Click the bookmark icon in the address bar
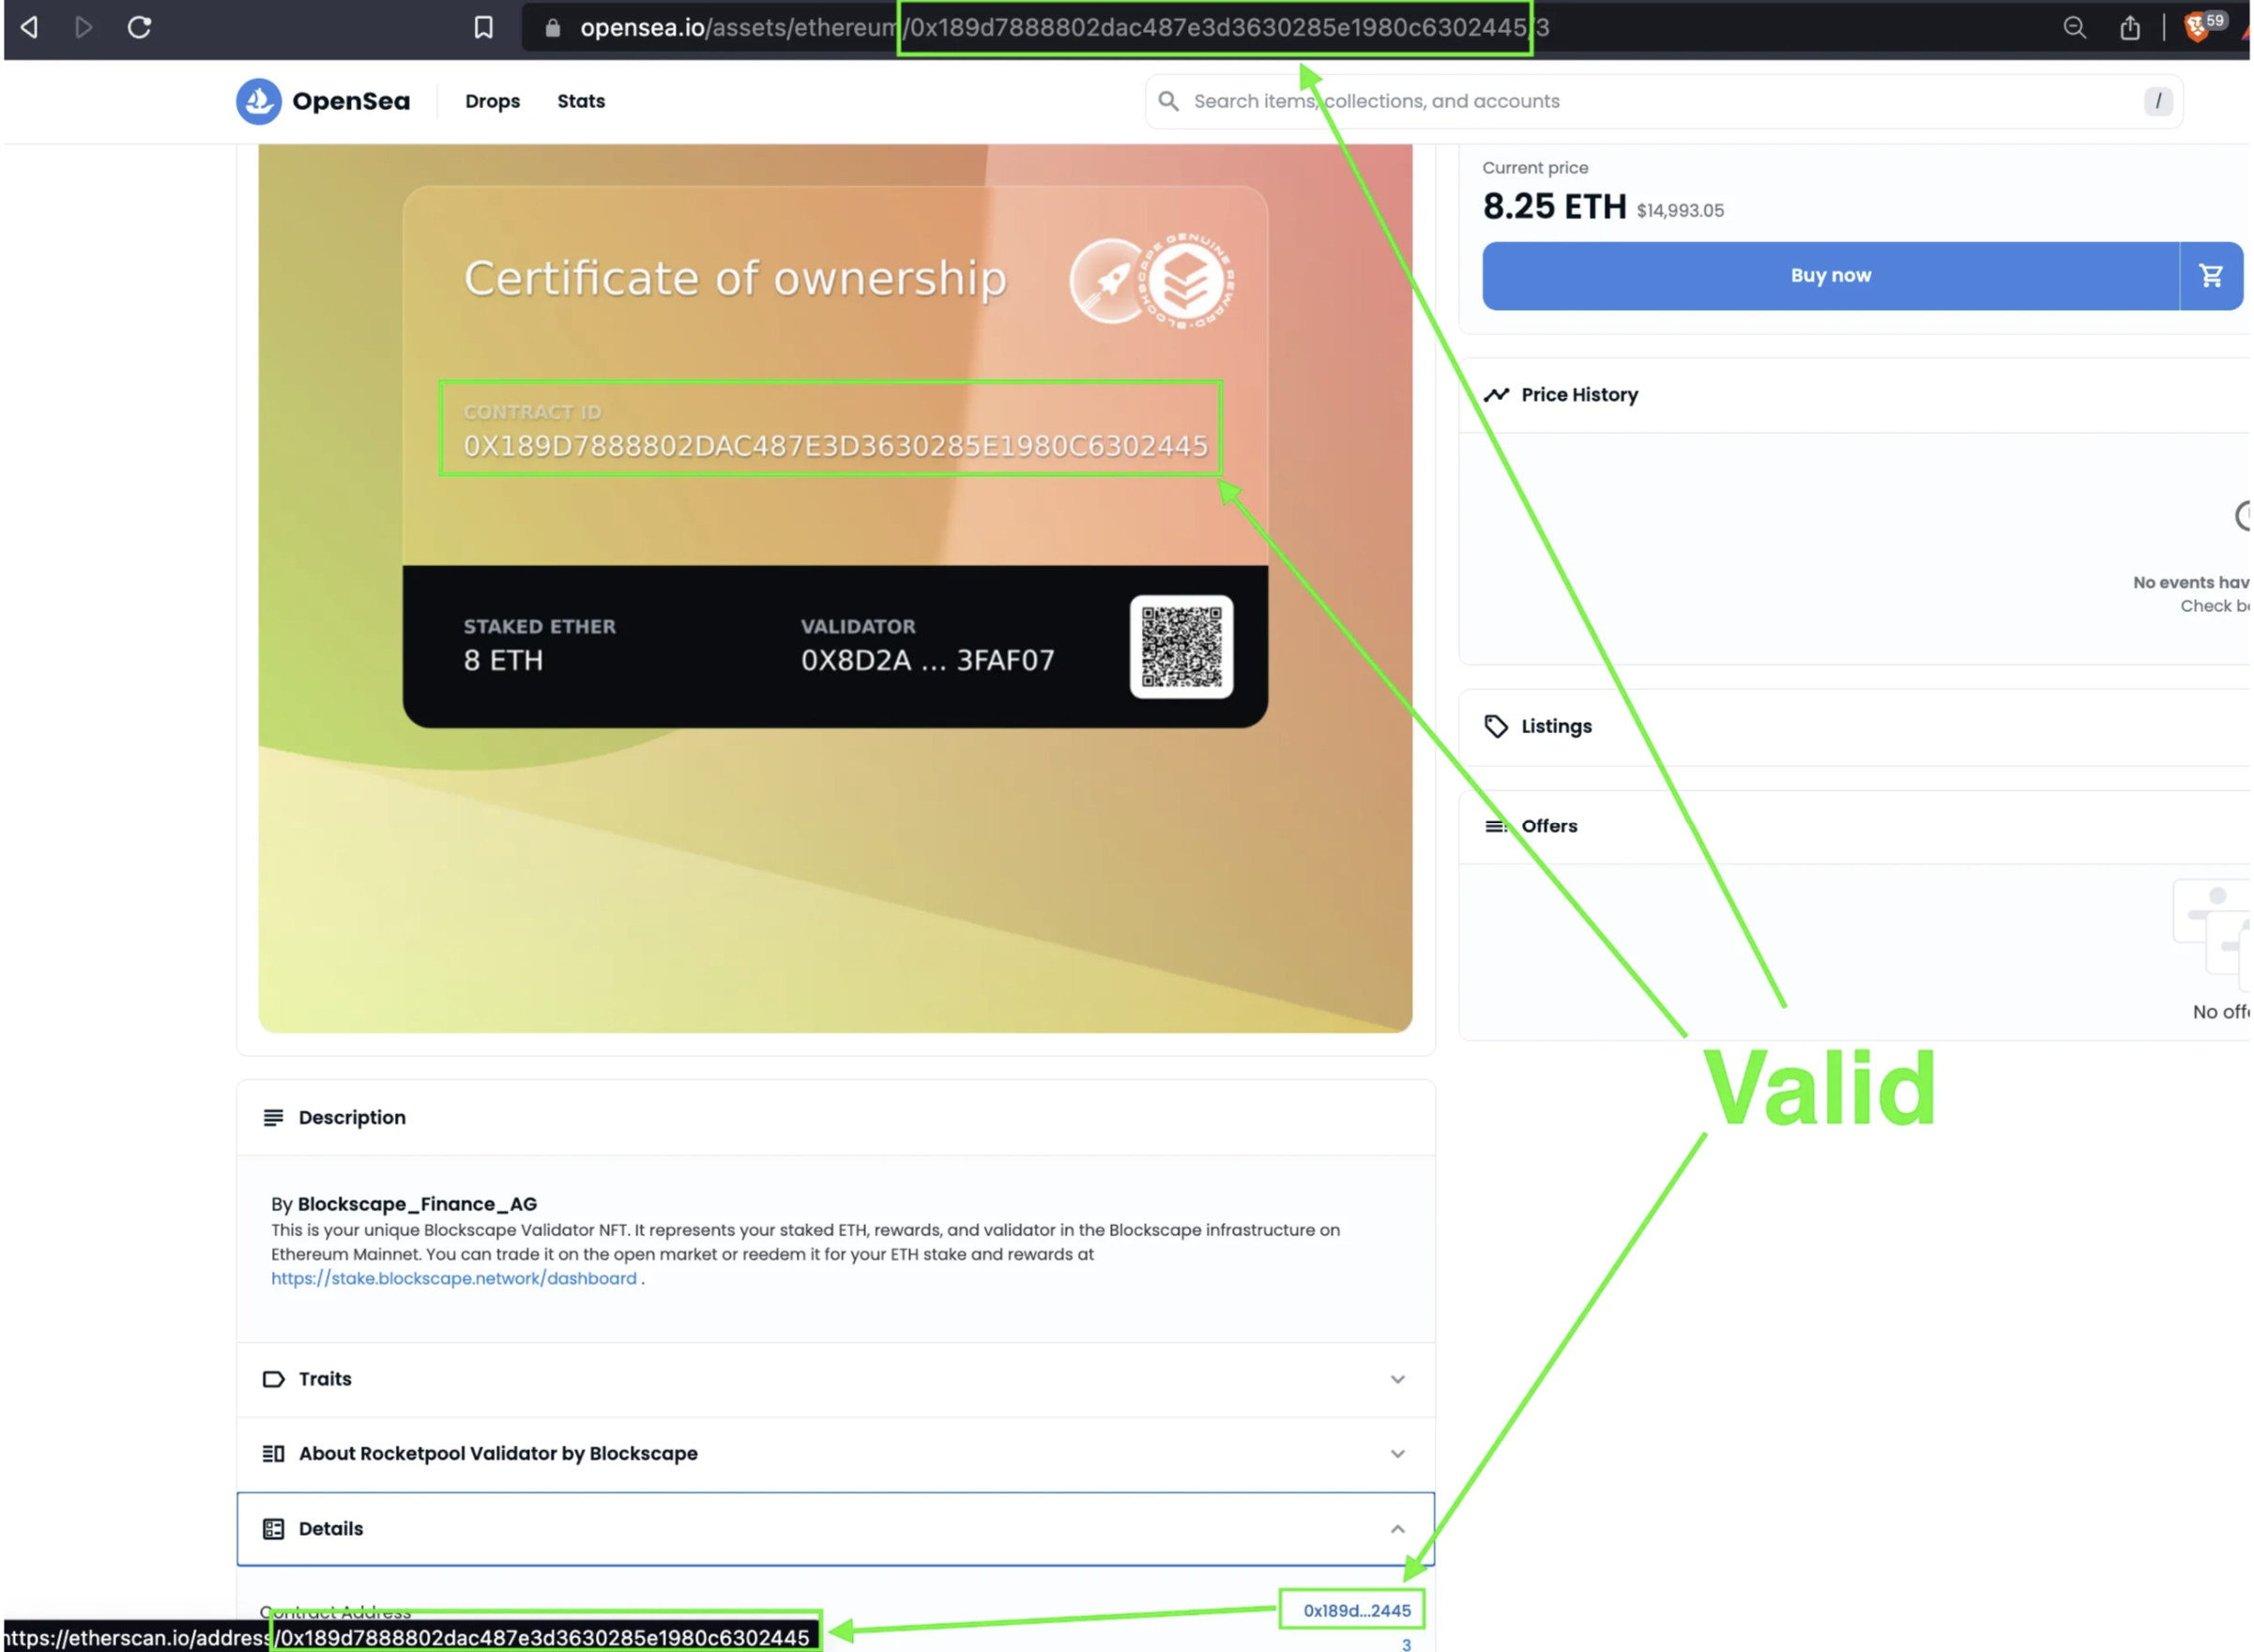Screen dimensions: 2254x1652 pyautogui.click(x=484, y=28)
